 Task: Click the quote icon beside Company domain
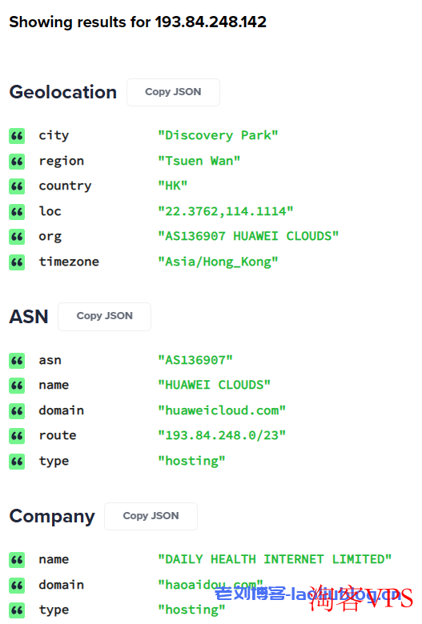coord(17,585)
